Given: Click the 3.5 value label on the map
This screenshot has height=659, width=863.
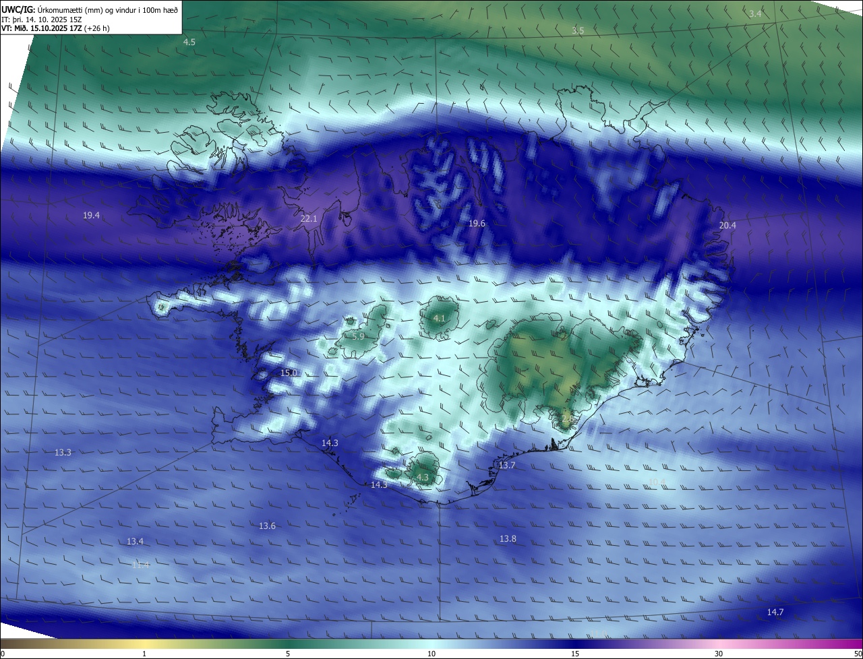Looking at the screenshot, I should pyautogui.click(x=578, y=31).
